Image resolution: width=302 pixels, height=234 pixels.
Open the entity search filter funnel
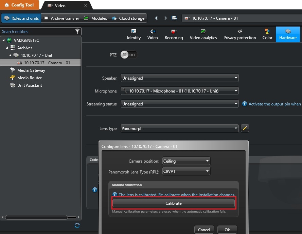(x=77, y=31)
